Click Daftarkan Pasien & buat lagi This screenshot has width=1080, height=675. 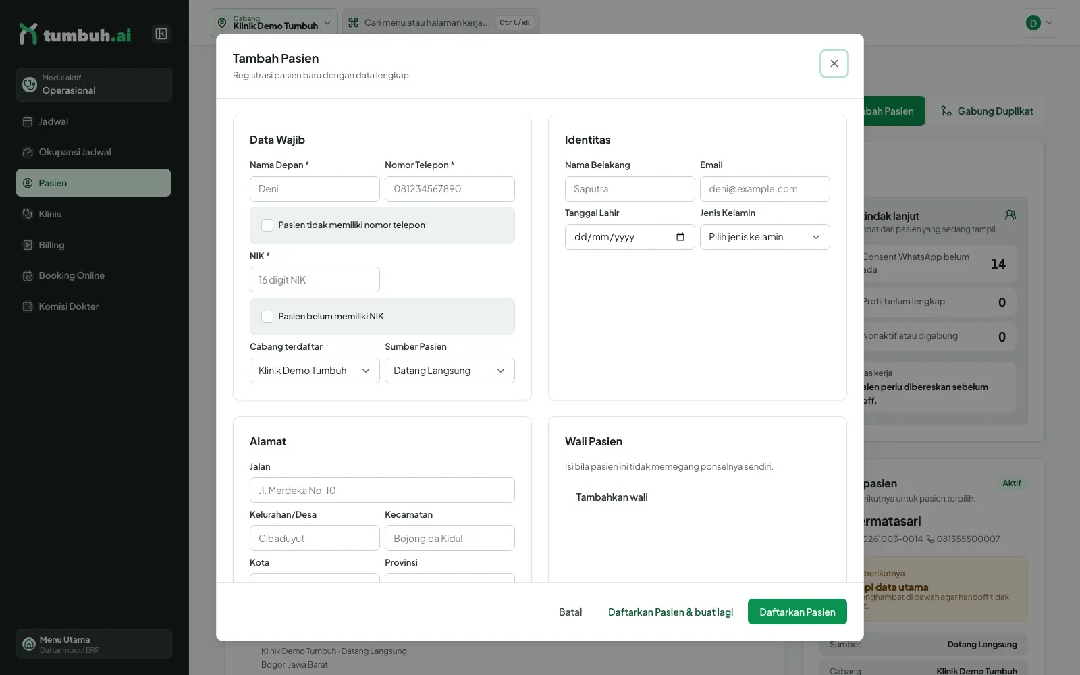pyautogui.click(x=670, y=612)
